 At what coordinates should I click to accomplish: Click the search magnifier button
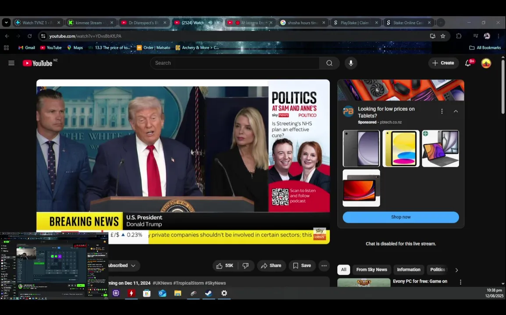[329, 63]
